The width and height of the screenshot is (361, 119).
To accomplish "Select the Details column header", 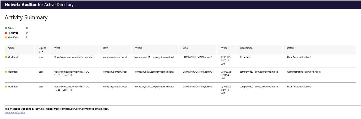I will (x=291, y=48).
